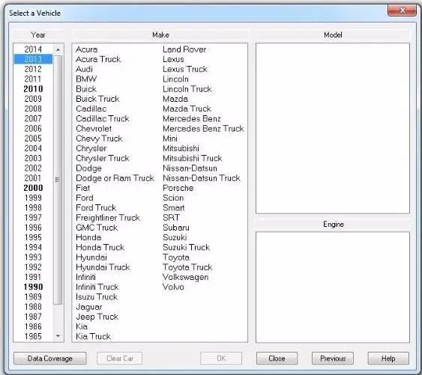Screen dimensions: 422x375
Task: Choose Honda make
Action: [88, 237]
